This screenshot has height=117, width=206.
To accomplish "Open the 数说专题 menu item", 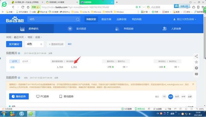I will (106, 19).
